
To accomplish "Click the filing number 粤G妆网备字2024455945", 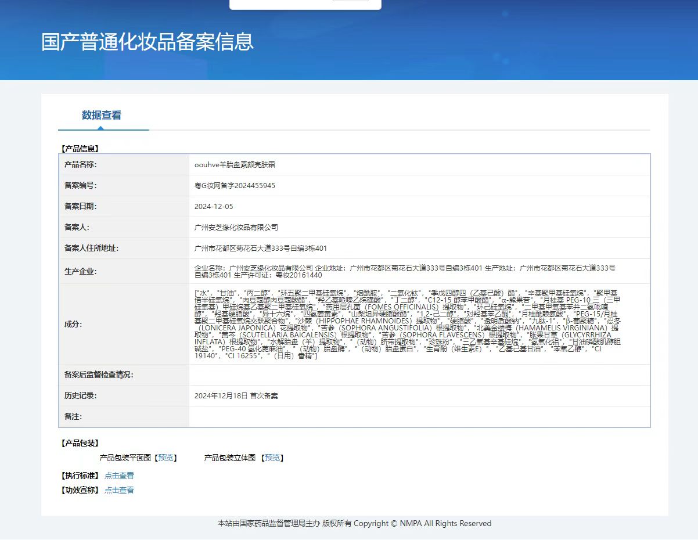I will 235,186.
